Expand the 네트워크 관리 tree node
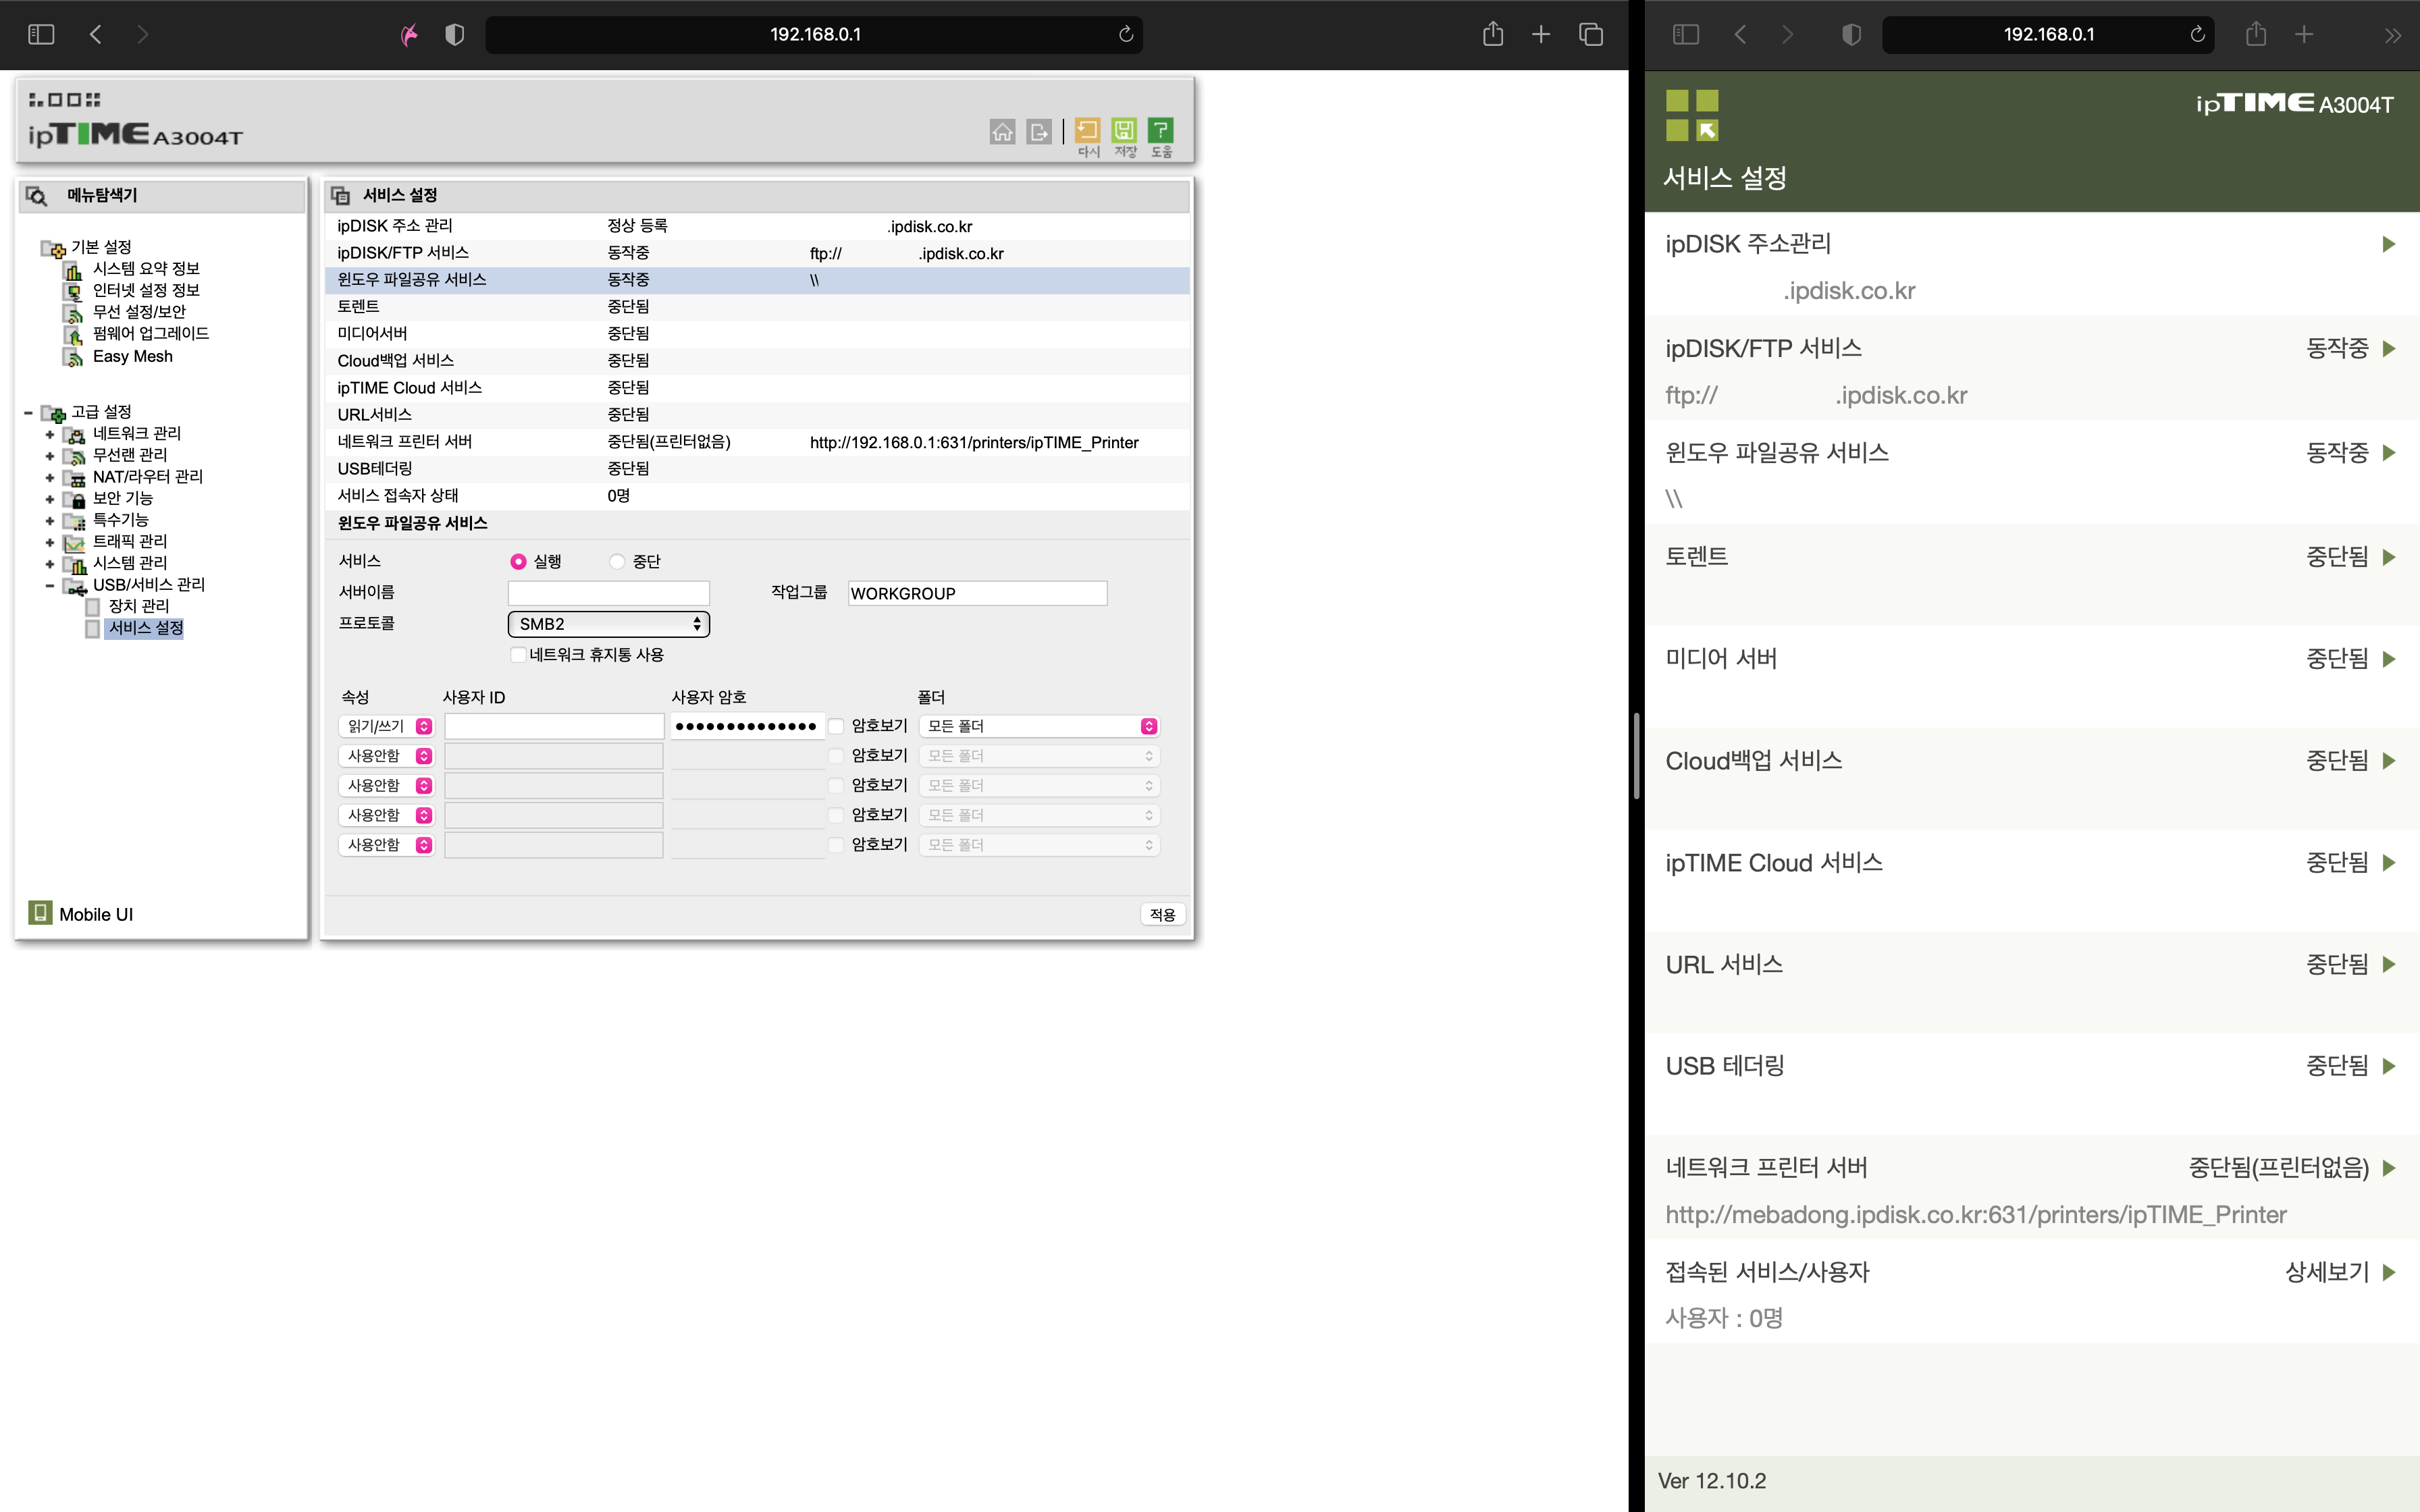The height and width of the screenshot is (1512, 2420). coord(50,434)
